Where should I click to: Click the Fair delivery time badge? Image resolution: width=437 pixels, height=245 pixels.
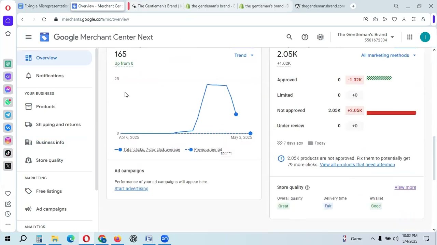click(328, 206)
